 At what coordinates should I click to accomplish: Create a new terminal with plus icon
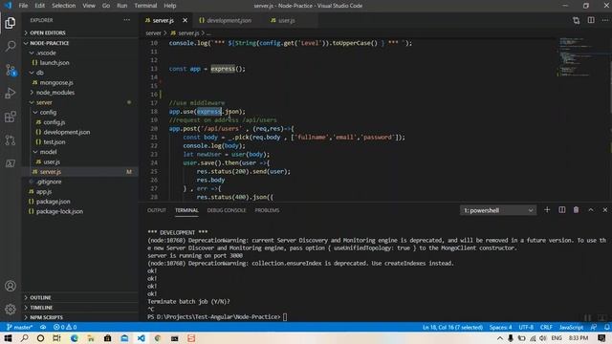pos(547,210)
